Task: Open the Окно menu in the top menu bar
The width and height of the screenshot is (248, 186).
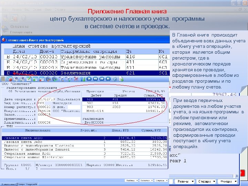Action: (x=48, y=10)
